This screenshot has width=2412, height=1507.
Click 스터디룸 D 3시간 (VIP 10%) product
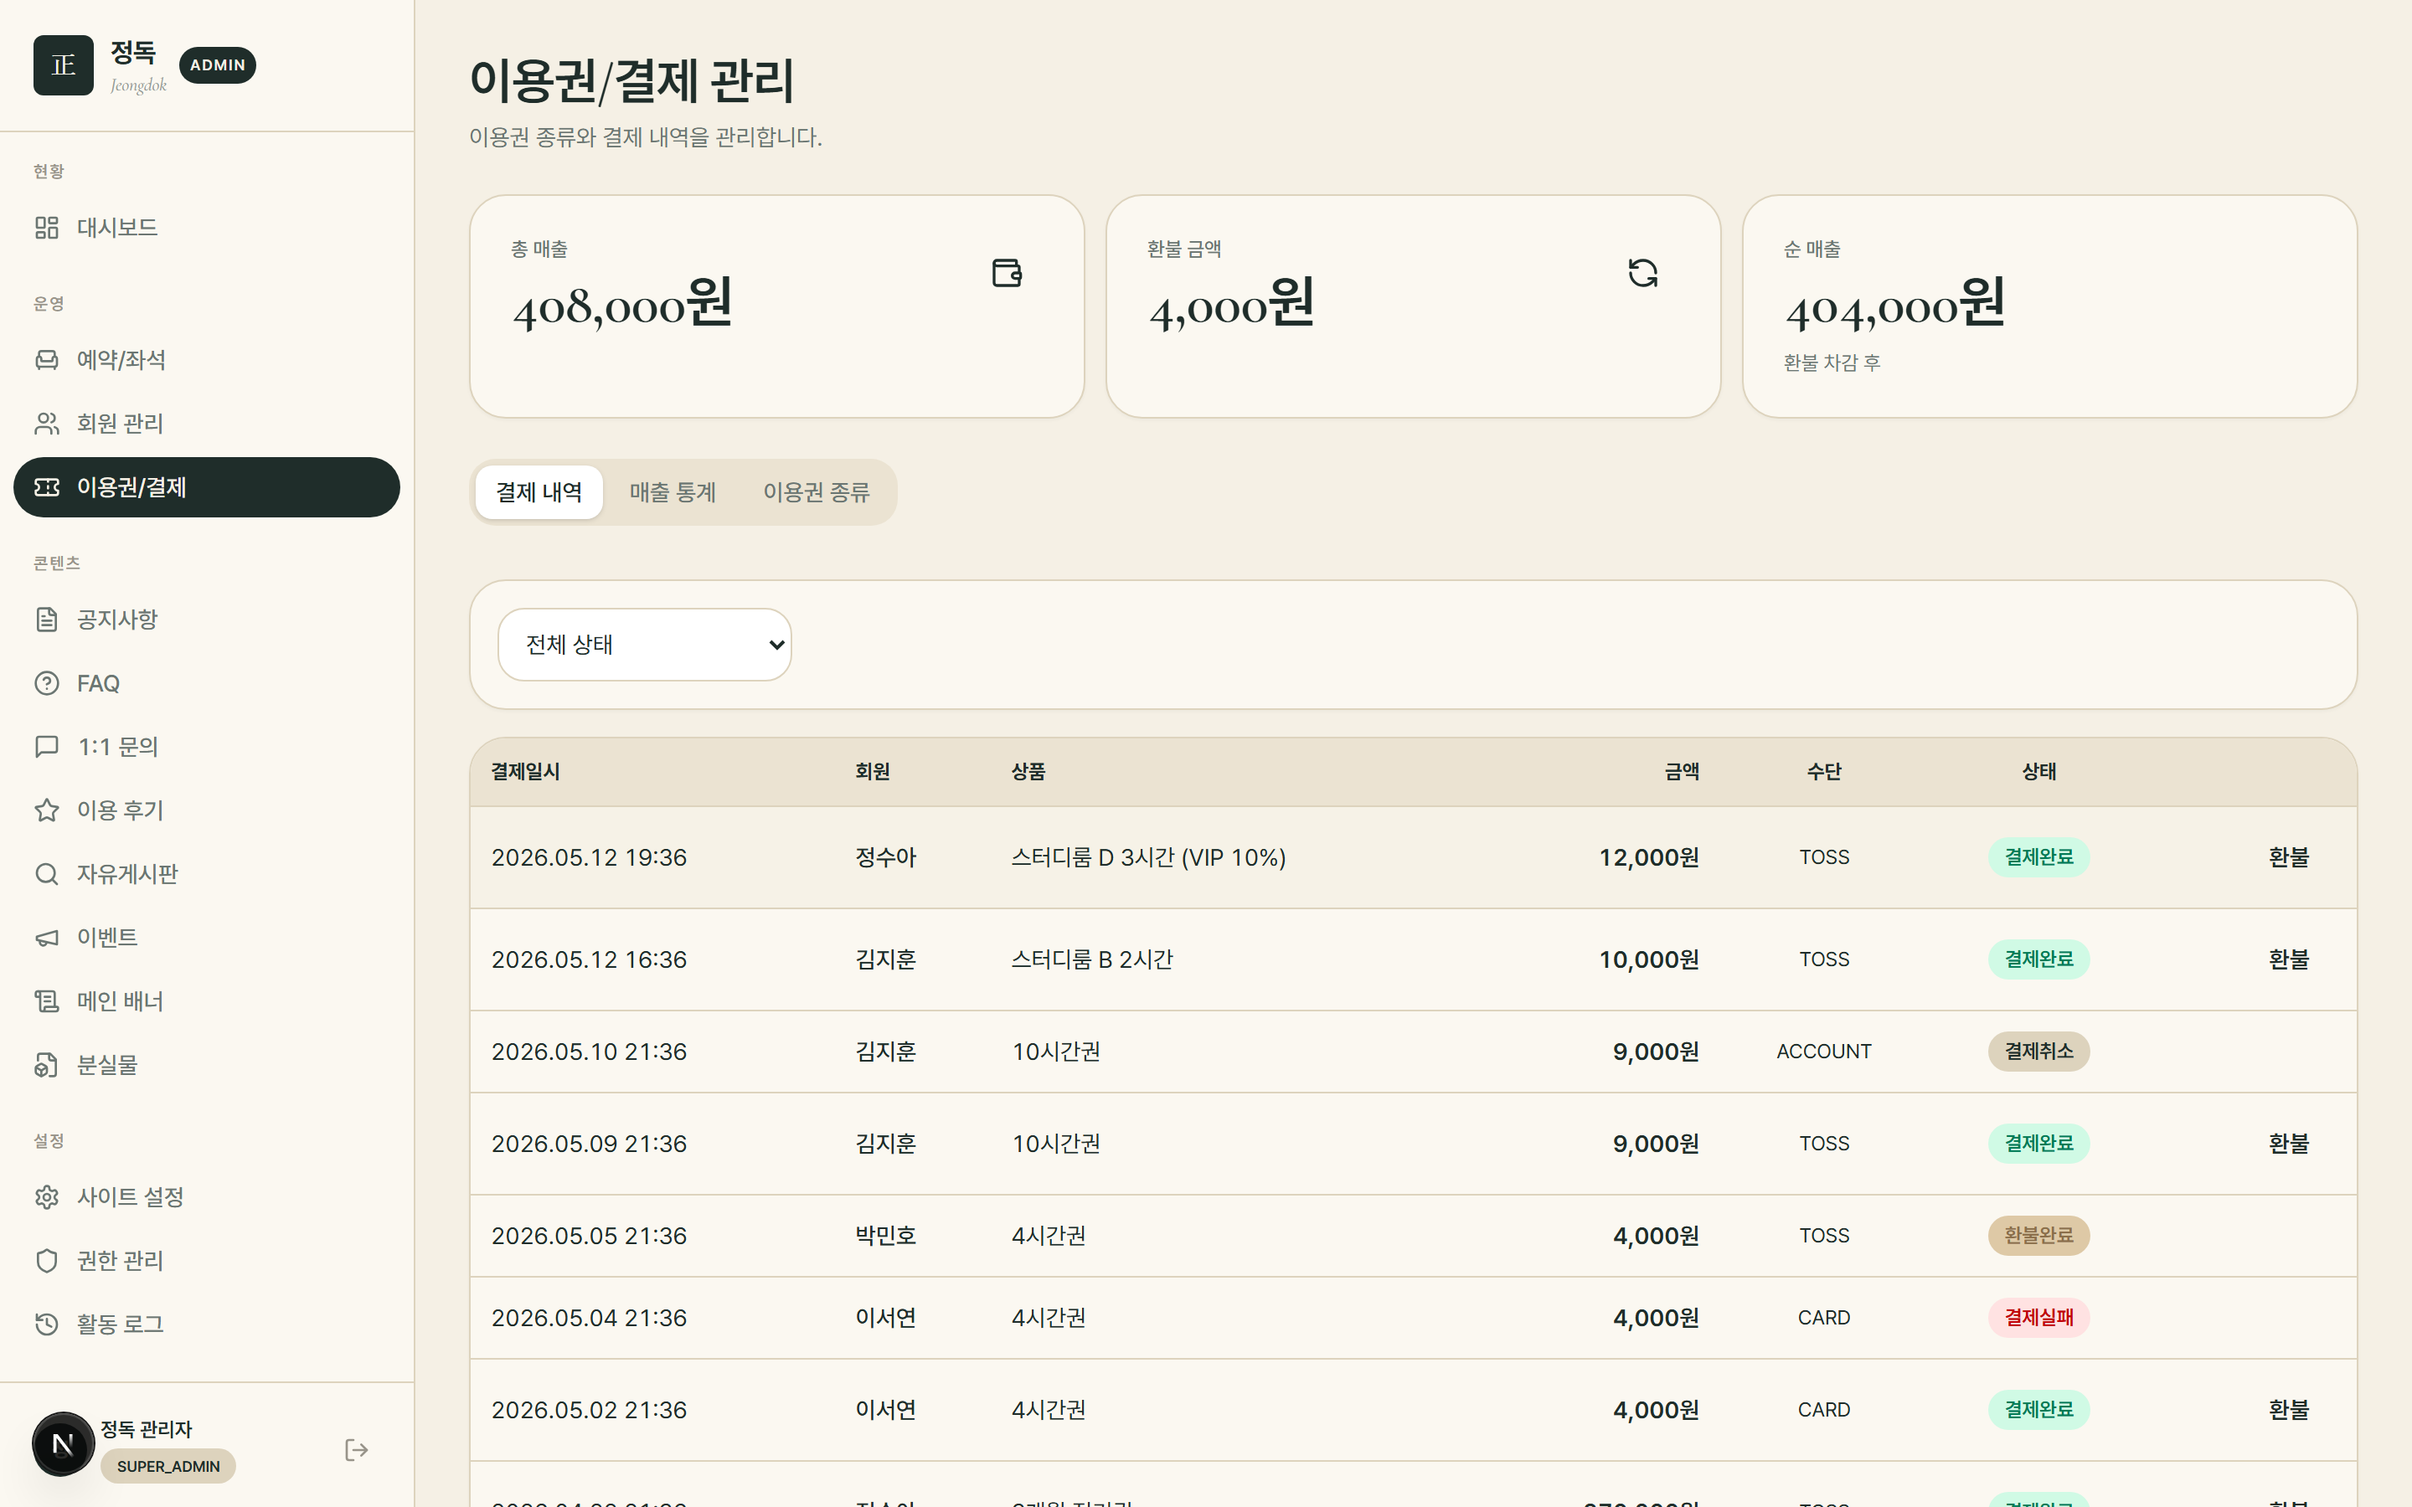tap(1148, 857)
